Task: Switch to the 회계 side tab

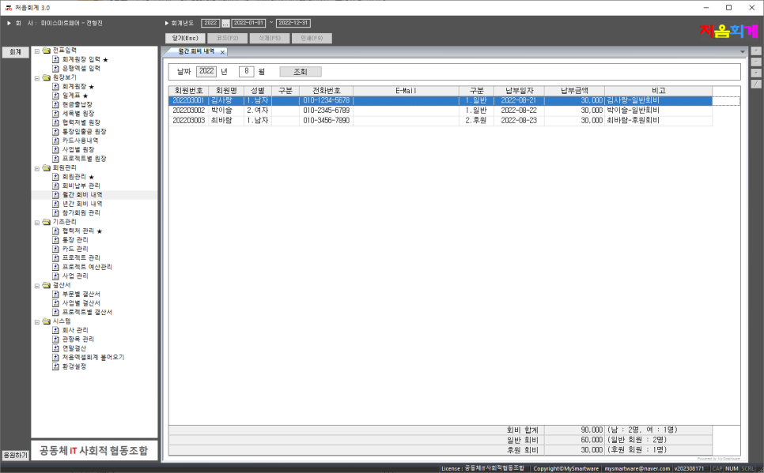Action: pyautogui.click(x=14, y=52)
